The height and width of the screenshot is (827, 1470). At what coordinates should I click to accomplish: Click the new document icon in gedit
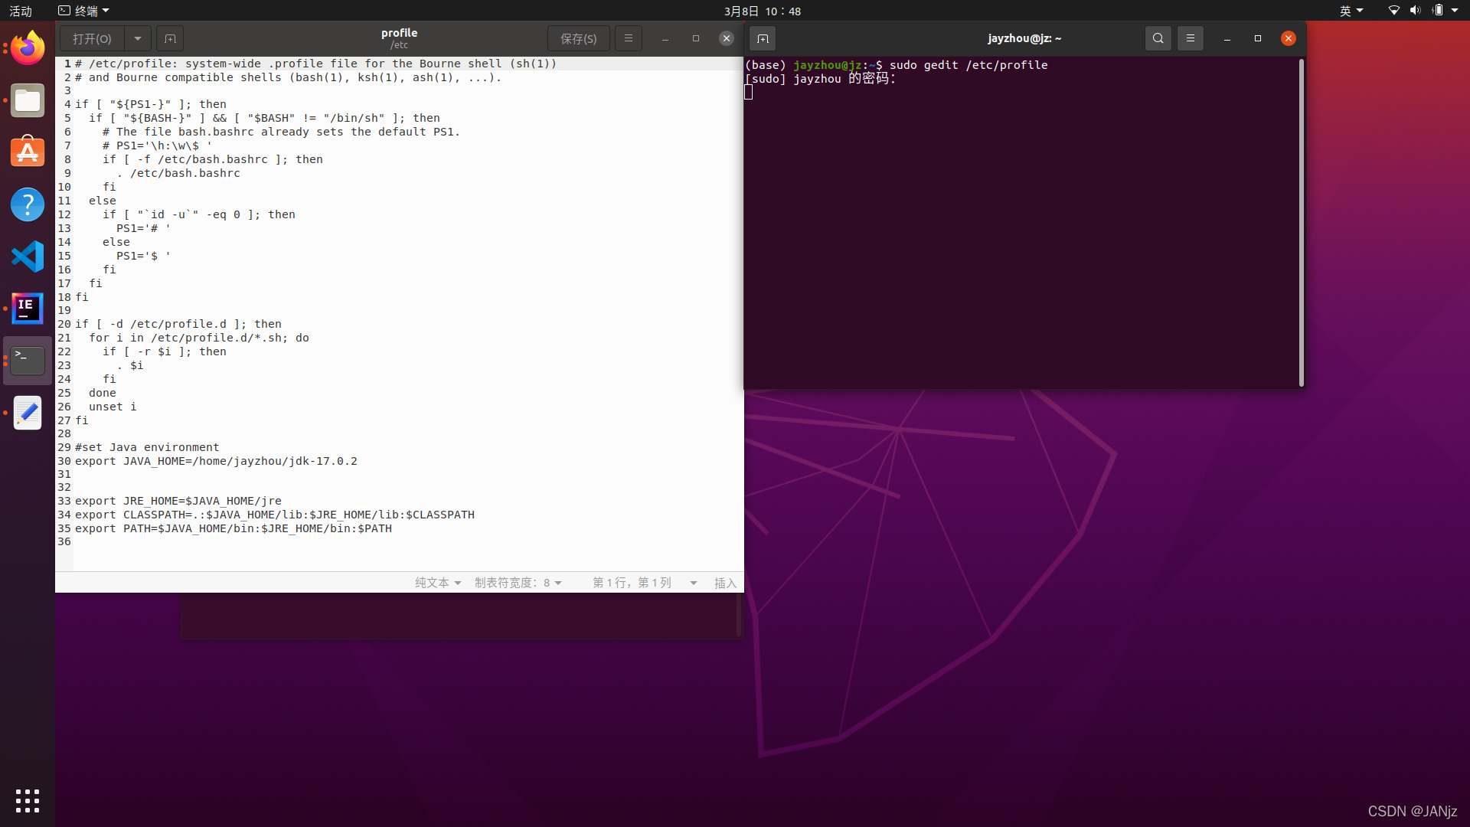coord(170,38)
